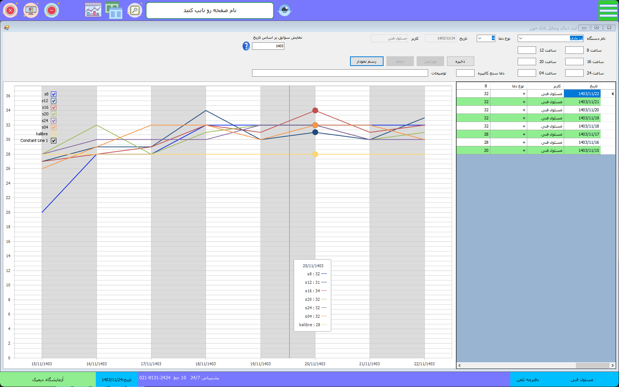619x387 pixels.
Task: Uncheck the s8 series checkbox in legend
Action: pyautogui.click(x=54, y=94)
